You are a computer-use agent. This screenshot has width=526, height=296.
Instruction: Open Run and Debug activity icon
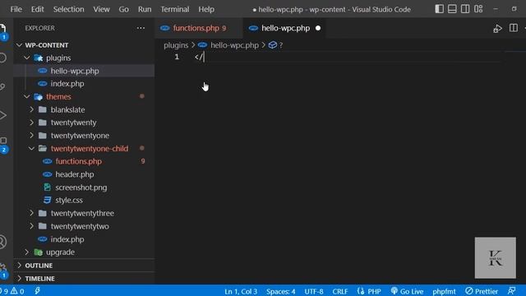point(2,115)
